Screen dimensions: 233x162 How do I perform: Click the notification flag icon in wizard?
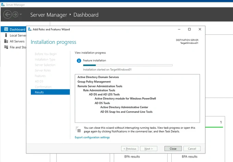78,129
